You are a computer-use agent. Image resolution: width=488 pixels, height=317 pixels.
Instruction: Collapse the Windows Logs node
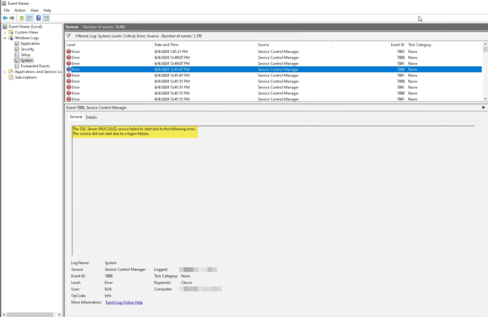[x=5, y=38]
